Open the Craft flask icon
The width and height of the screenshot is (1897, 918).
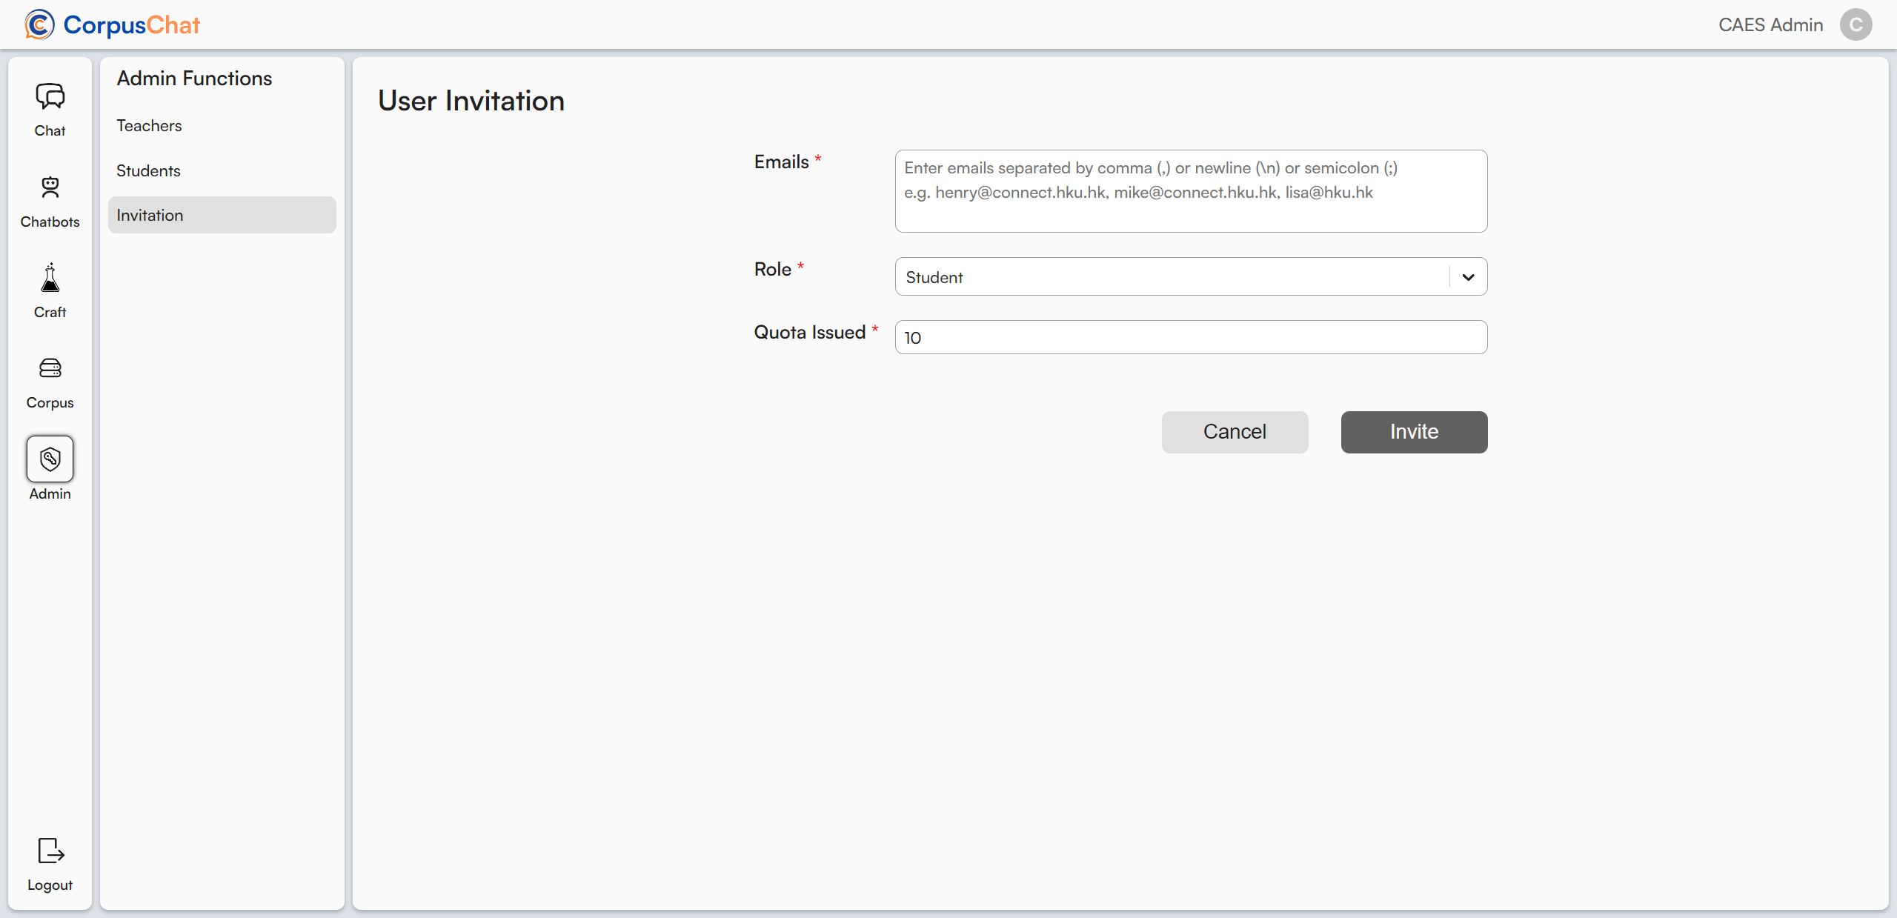(x=50, y=279)
